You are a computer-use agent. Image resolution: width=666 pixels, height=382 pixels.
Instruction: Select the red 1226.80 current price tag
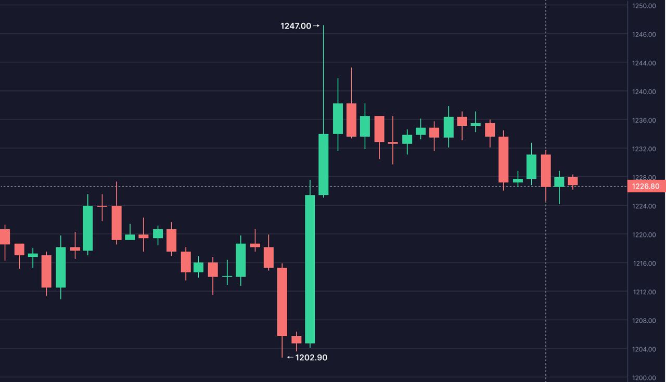(646, 186)
